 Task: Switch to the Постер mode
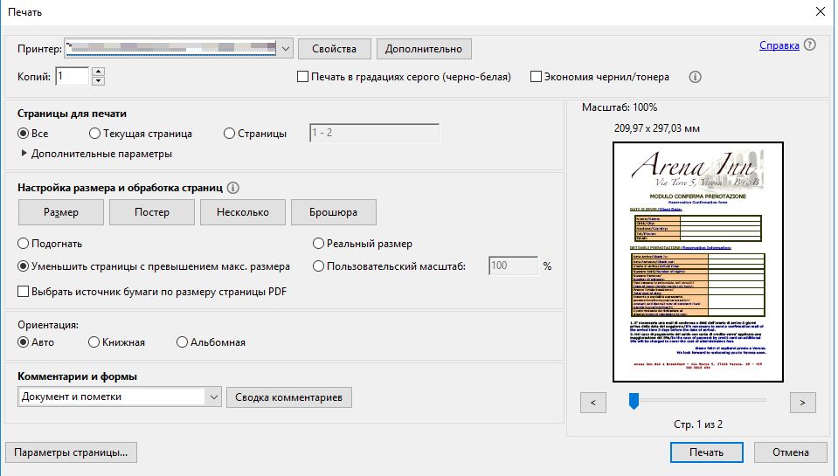point(152,212)
